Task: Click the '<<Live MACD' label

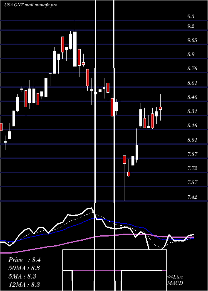Action: point(175,280)
